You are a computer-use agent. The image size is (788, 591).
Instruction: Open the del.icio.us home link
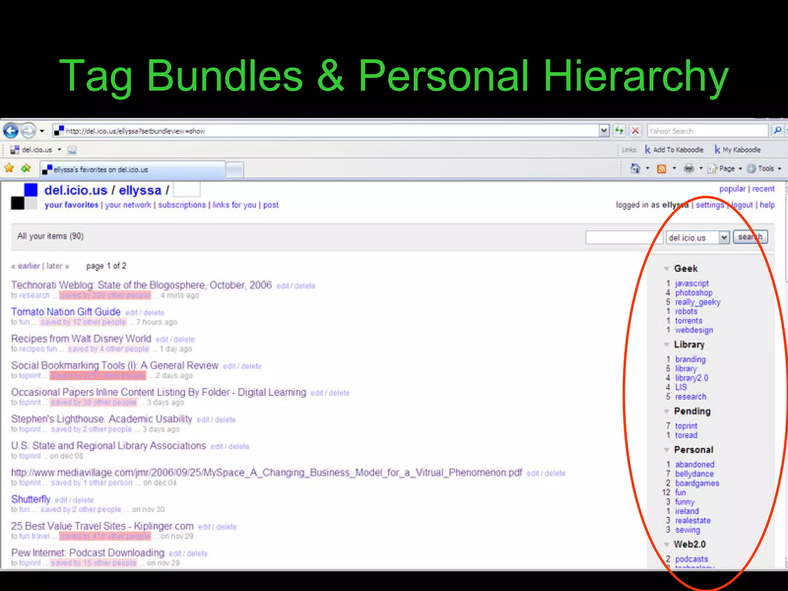[x=75, y=190]
